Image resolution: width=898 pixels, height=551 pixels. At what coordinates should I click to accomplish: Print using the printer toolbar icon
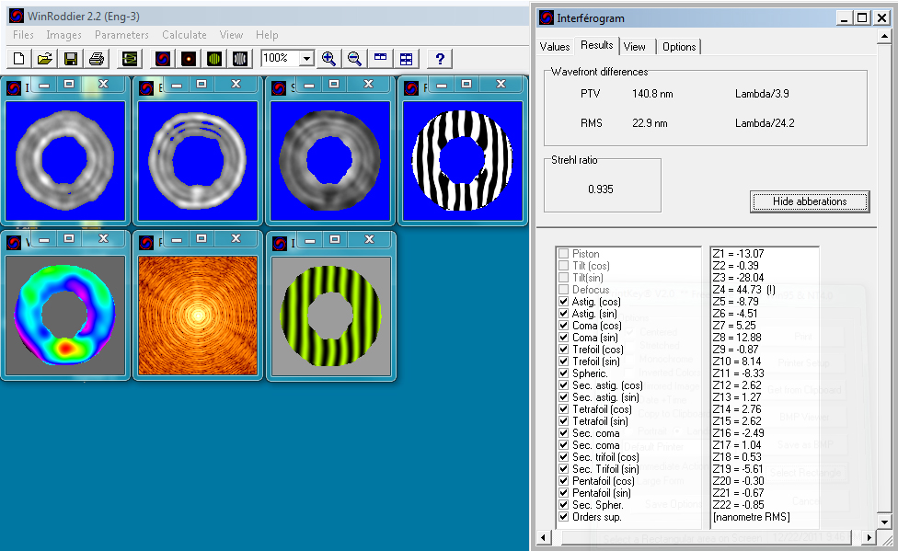pos(97,59)
